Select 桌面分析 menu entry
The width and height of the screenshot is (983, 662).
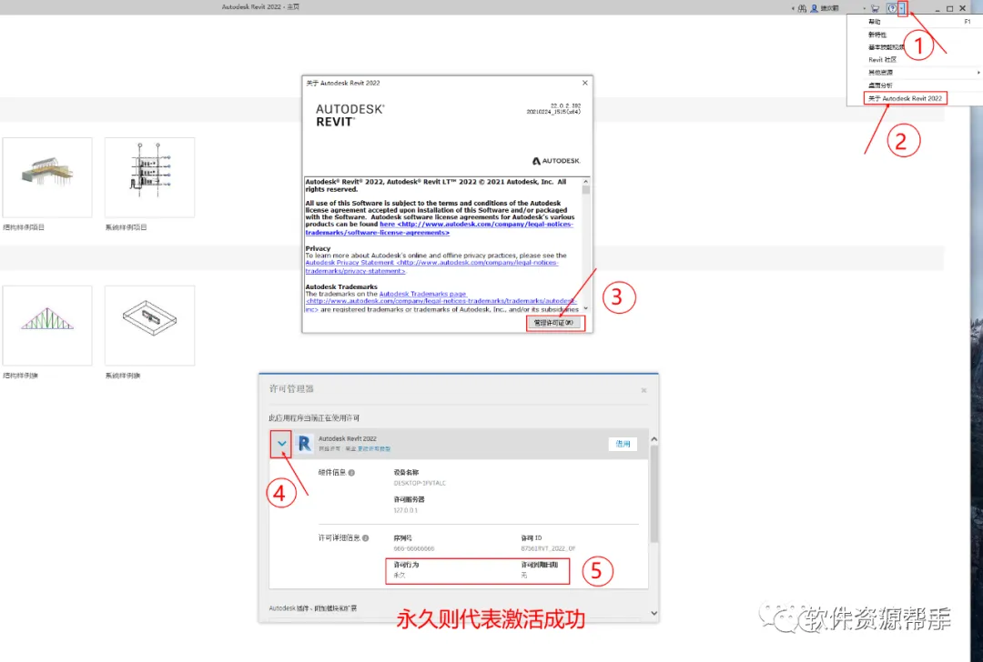pos(880,85)
